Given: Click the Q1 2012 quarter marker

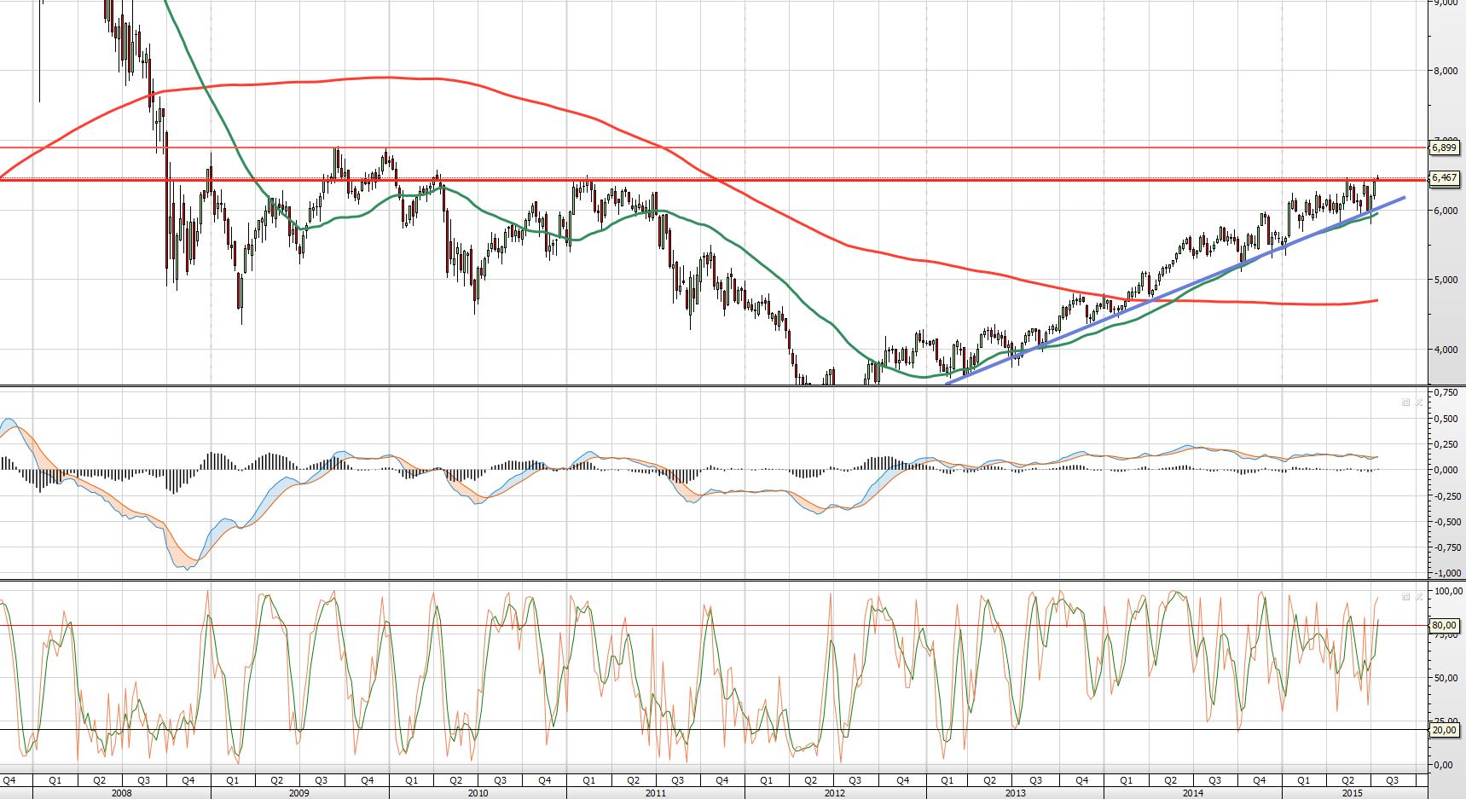Looking at the screenshot, I should pyautogui.click(x=766, y=780).
